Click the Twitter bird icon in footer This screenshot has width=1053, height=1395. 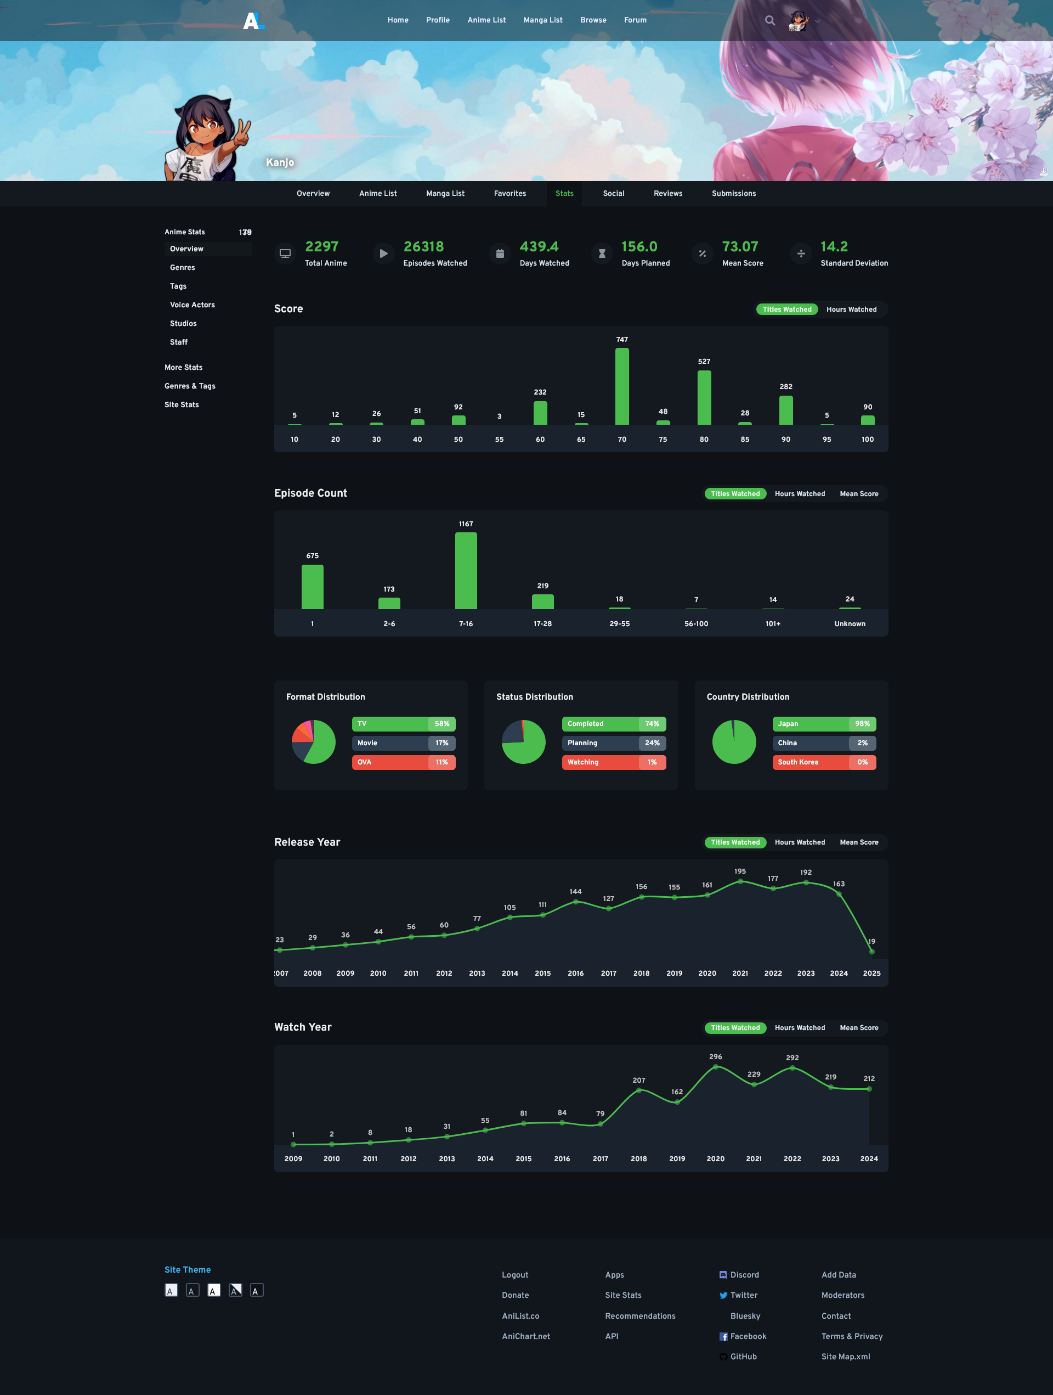[x=723, y=1295]
